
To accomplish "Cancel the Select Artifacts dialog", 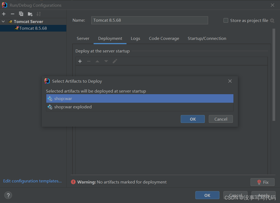I will pyautogui.click(x=221, y=119).
